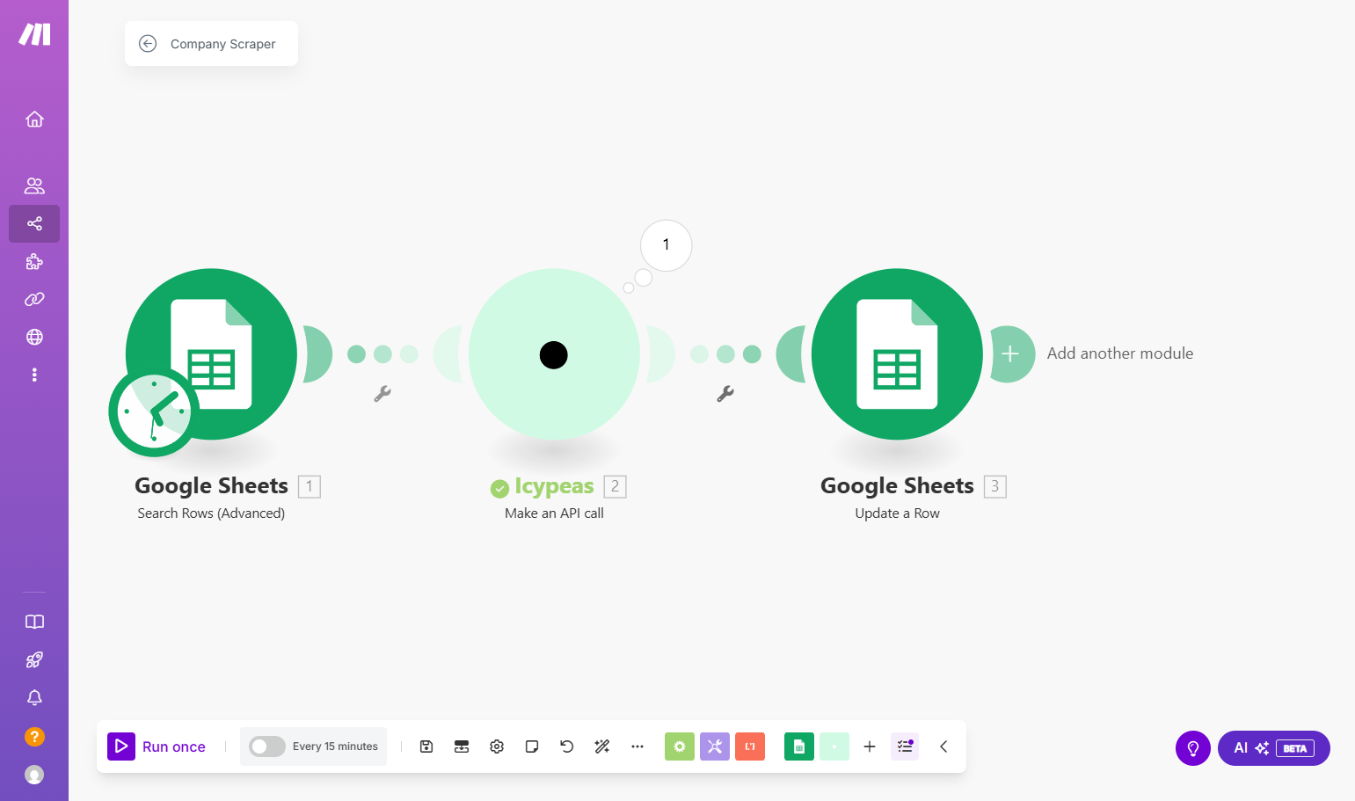Open red Text parser tool
This screenshot has width=1355, height=801.
750,746
